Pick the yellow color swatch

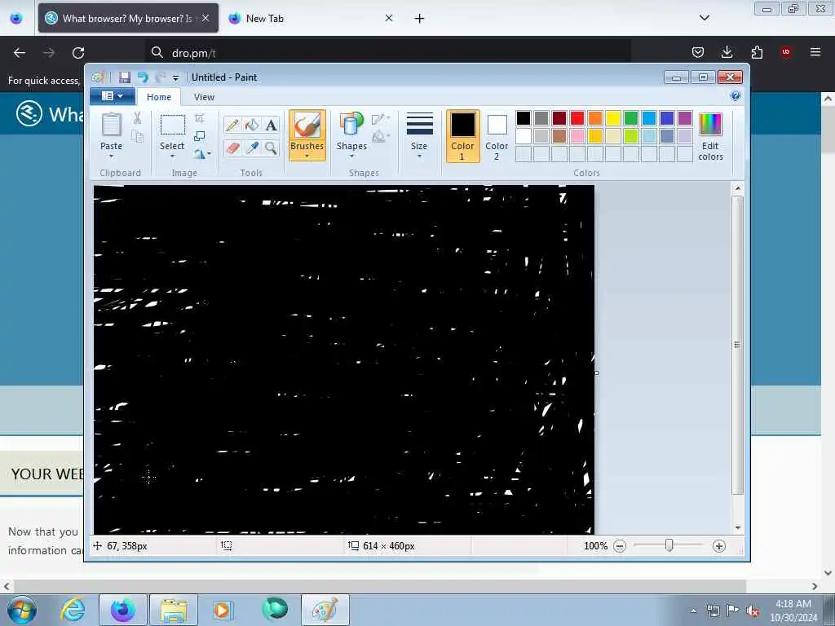613,118
